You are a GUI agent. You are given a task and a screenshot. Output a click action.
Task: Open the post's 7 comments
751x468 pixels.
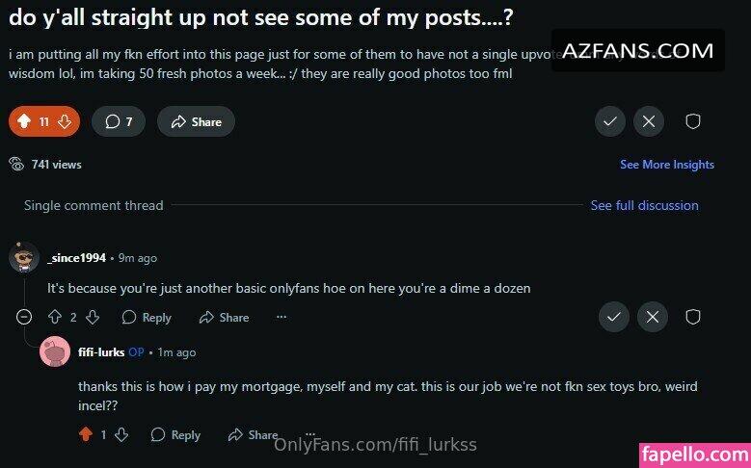(119, 121)
